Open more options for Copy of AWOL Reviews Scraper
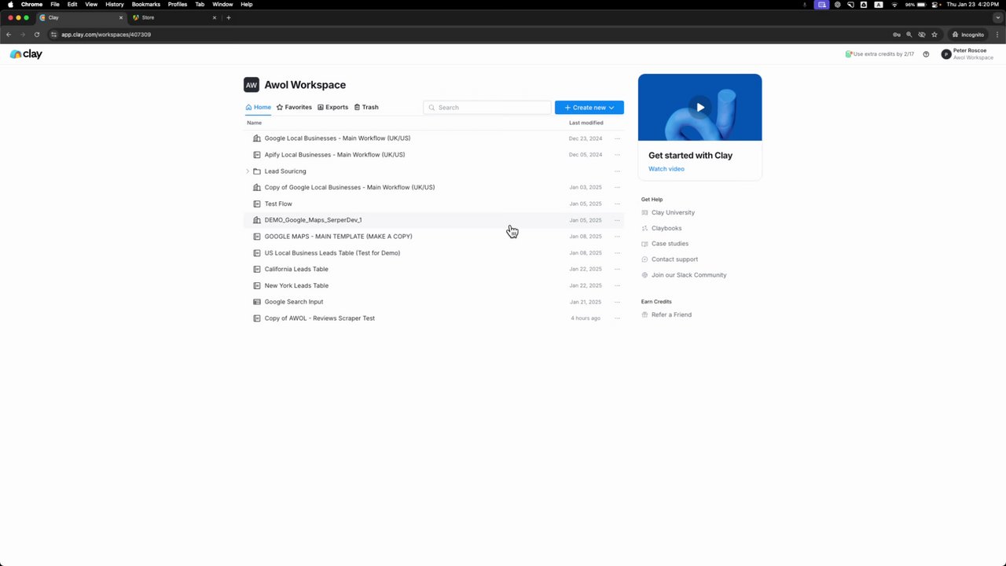This screenshot has height=566, width=1006. (617, 318)
